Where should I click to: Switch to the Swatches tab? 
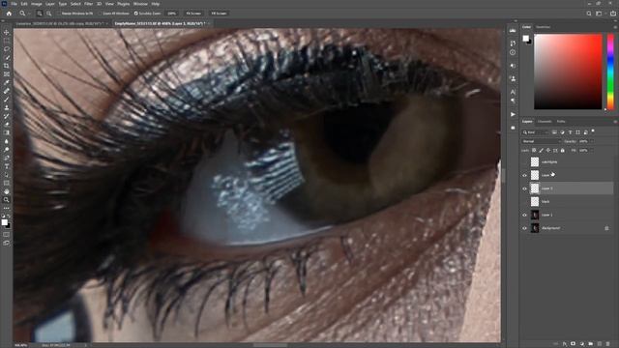coord(544,27)
